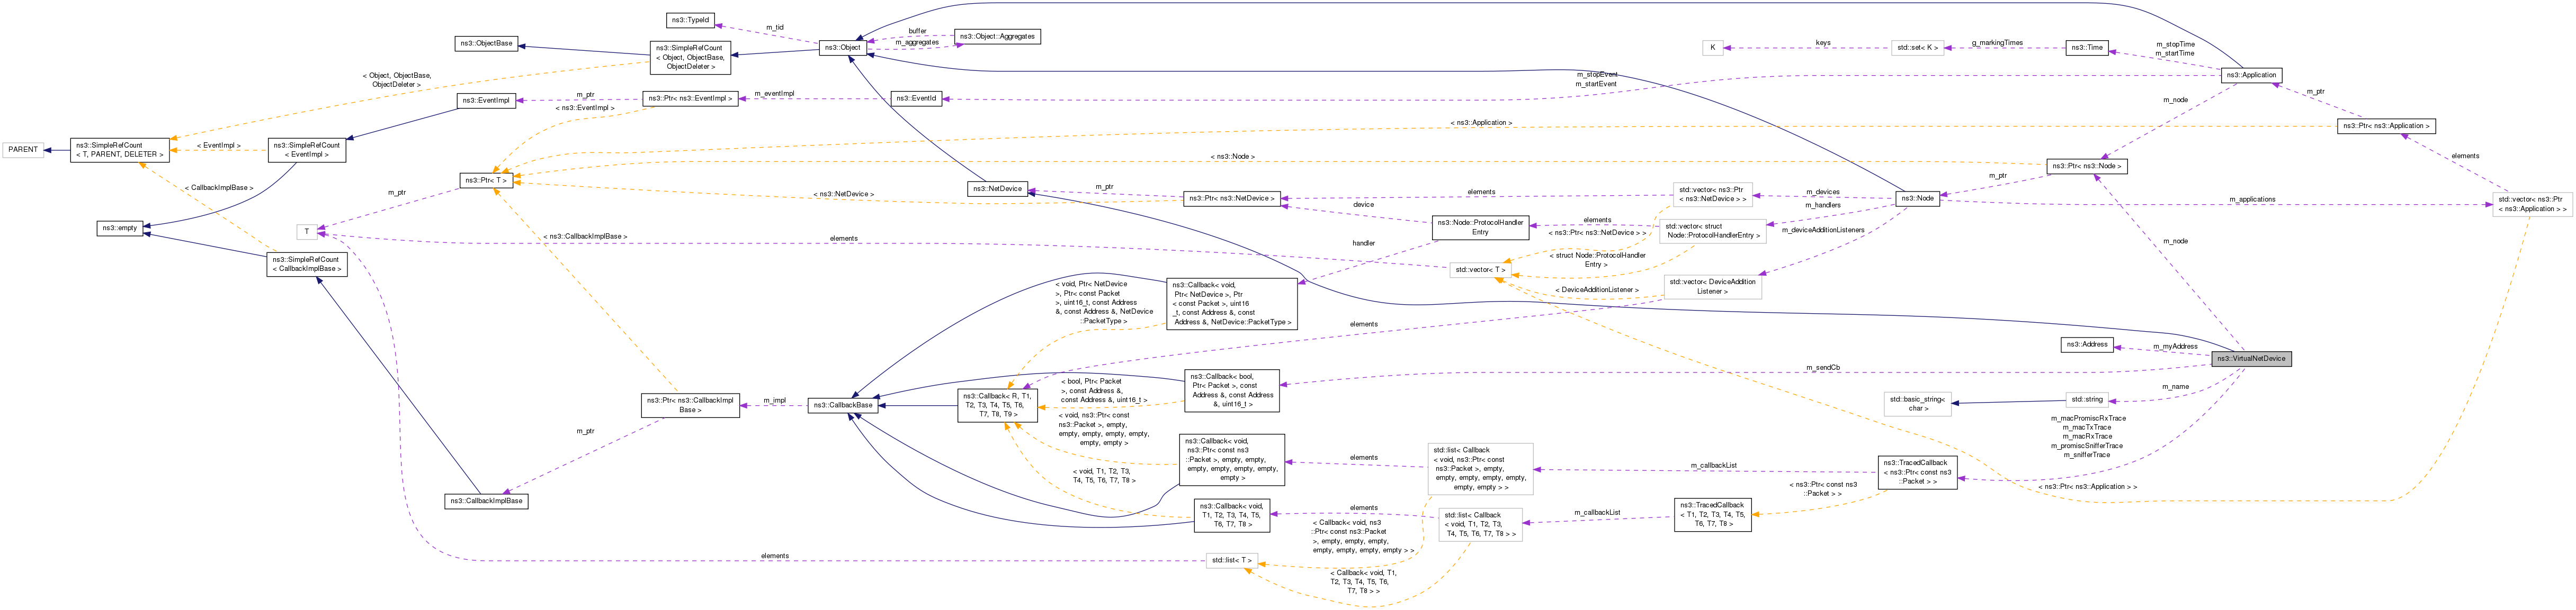Go to the ns3::Application class node
Image resolution: width=2576 pixels, height=610 pixels.
pos(2251,75)
